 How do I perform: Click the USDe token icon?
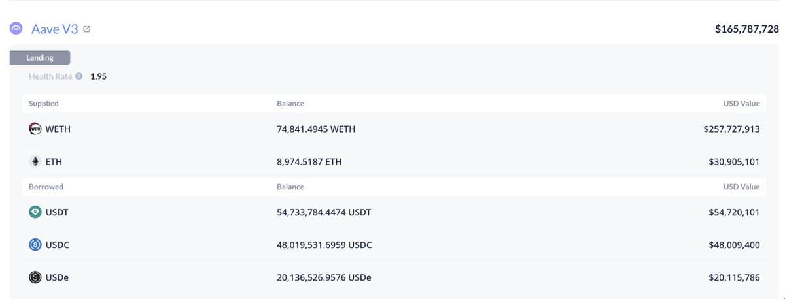(35, 277)
